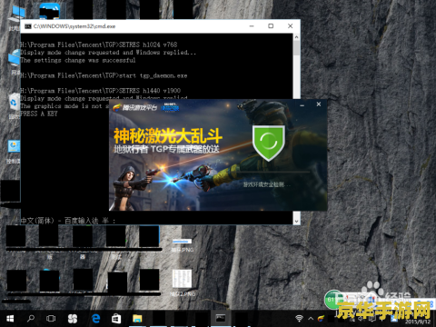Screen dimensions: 436x327
Task: Switch to the cmd window taskbar button
Action: [x=220, y=318]
